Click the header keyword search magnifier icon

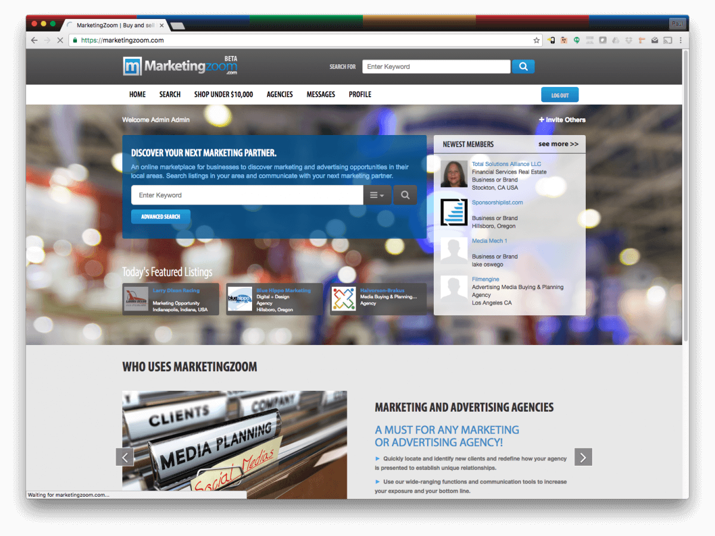pos(523,66)
